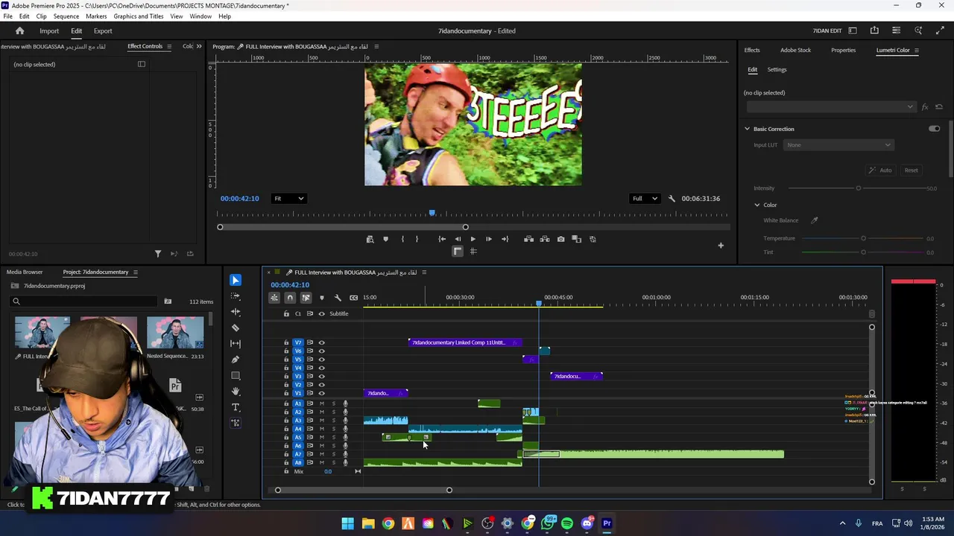Select the Selection tool arrow

(x=236, y=280)
